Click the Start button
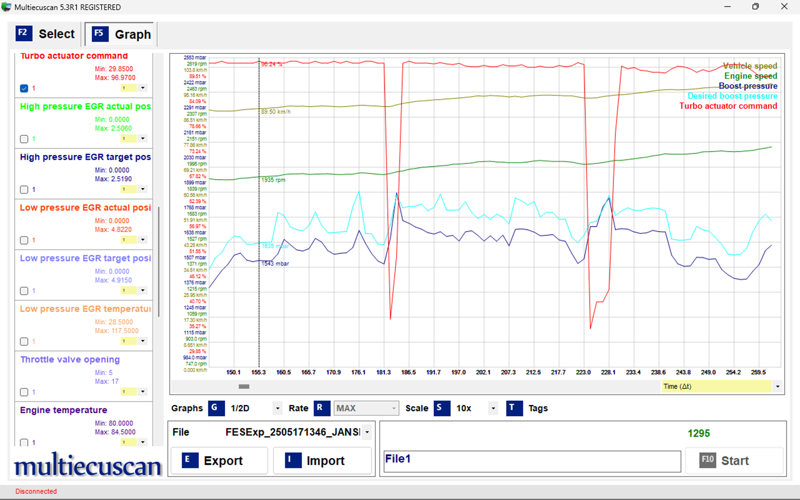This screenshot has width=800, height=500. [734, 460]
